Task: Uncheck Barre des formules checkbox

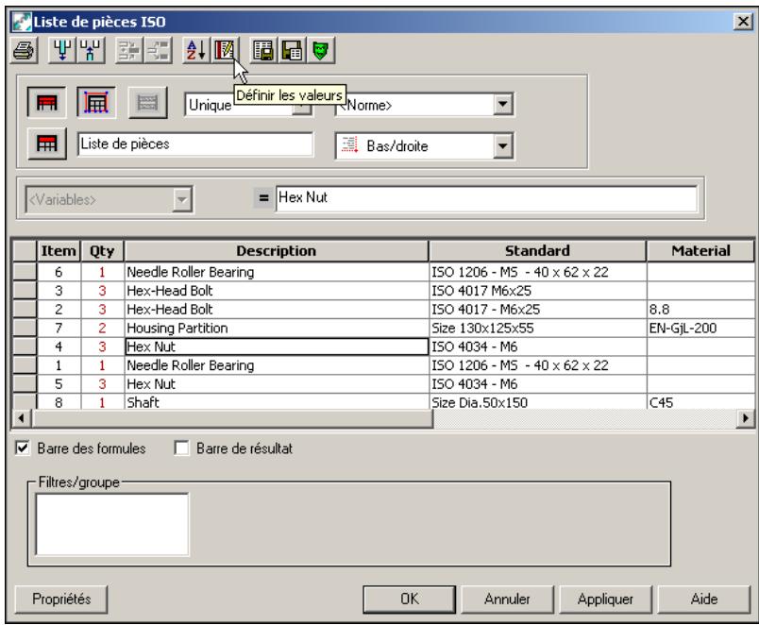Action: tap(23, 448)
